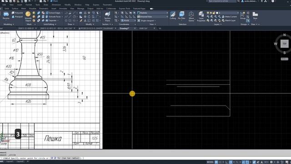The image size is (291, 164).
Task: Switch to the Annotate ribbon tab
Action: pos(63,9)
